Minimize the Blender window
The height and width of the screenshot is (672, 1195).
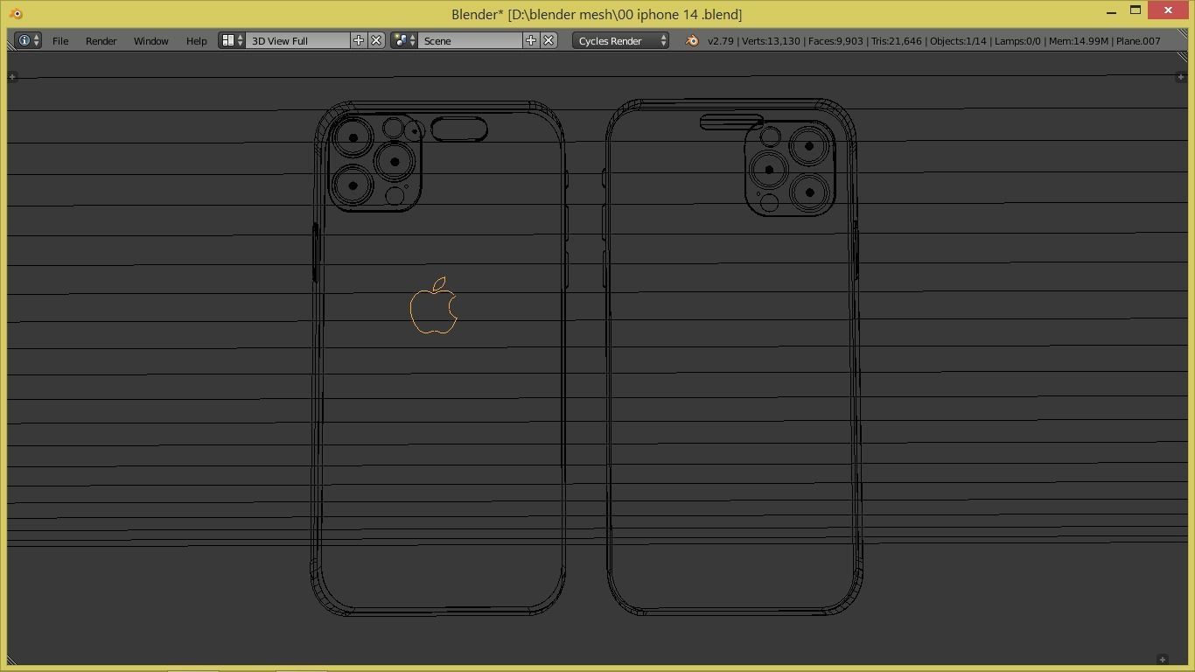click(1111, 12)
